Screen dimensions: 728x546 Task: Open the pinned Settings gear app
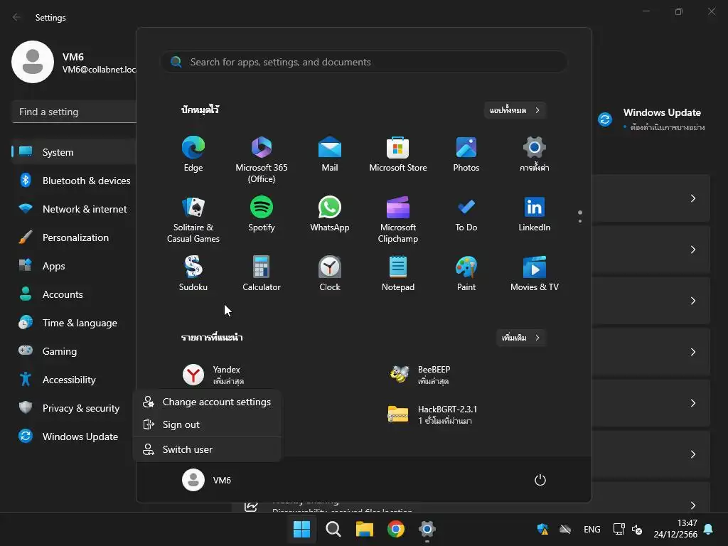(535, 154)
